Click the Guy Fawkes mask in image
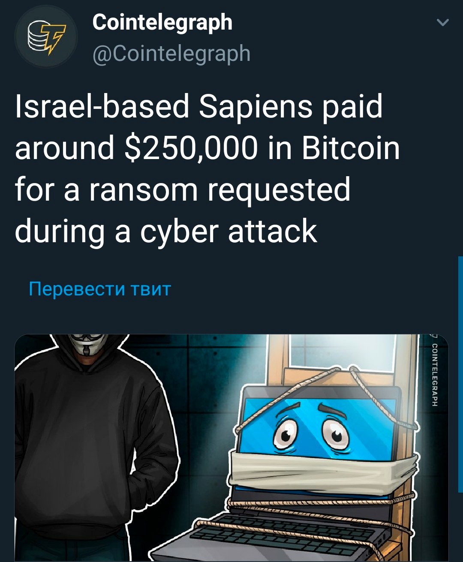This screenshot has height=562, width=463. pyautogui.click(x=87, y=345)
